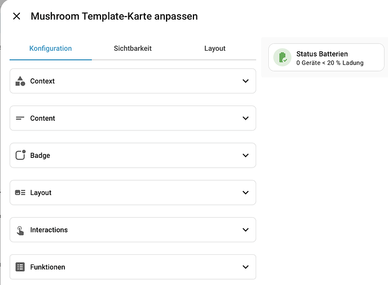Screen dimensions: 388x285
Task: Switch to the Layout tab
Action: (x=215, y=48)
